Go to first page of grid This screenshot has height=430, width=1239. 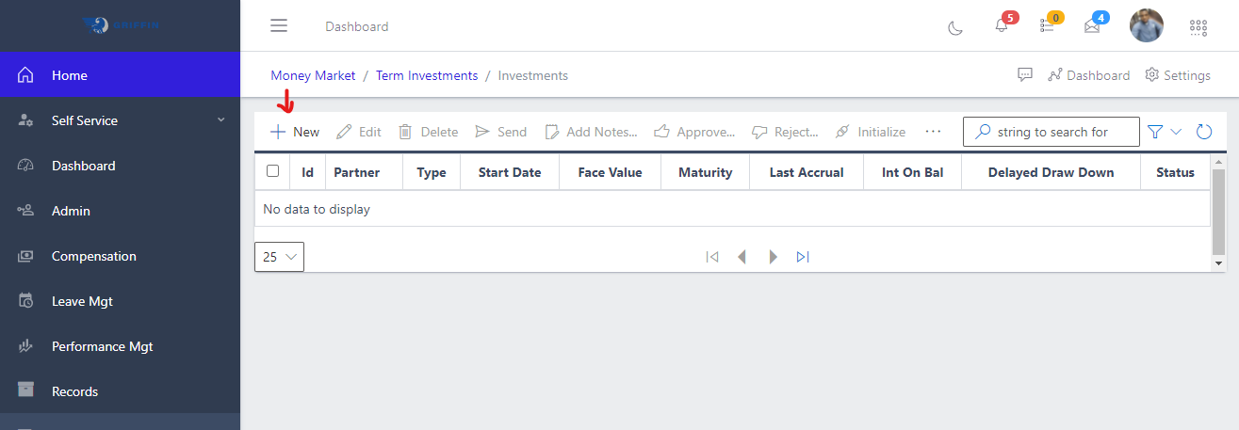click(712, 256)
